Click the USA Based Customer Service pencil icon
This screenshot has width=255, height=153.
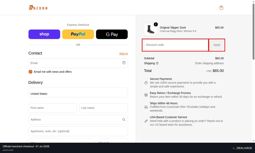[146, 121]
